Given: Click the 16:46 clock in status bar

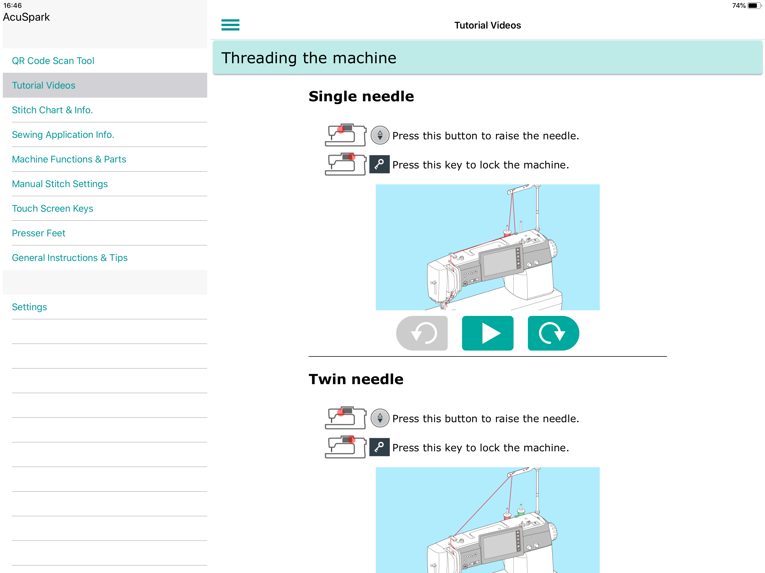Looking at the screenshot, I should pyautogui.click(x=12, y=5).
